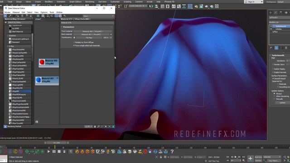Click the Pin Stack icon below modifier stack
Screen dimensions: 290x163
click(271, 48)
